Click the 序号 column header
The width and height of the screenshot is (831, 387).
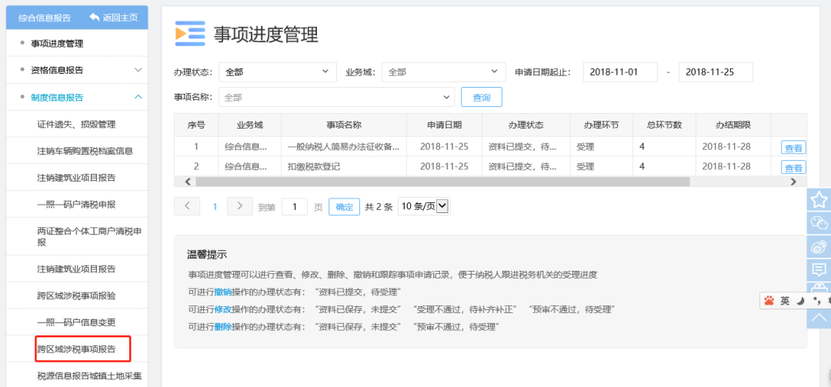pos(196,125)
